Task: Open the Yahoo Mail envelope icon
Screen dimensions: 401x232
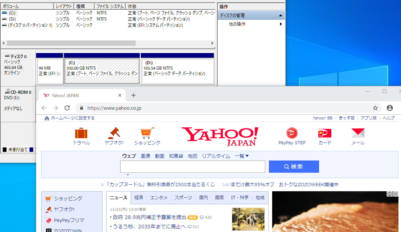Action: click(x=358, y=133)
